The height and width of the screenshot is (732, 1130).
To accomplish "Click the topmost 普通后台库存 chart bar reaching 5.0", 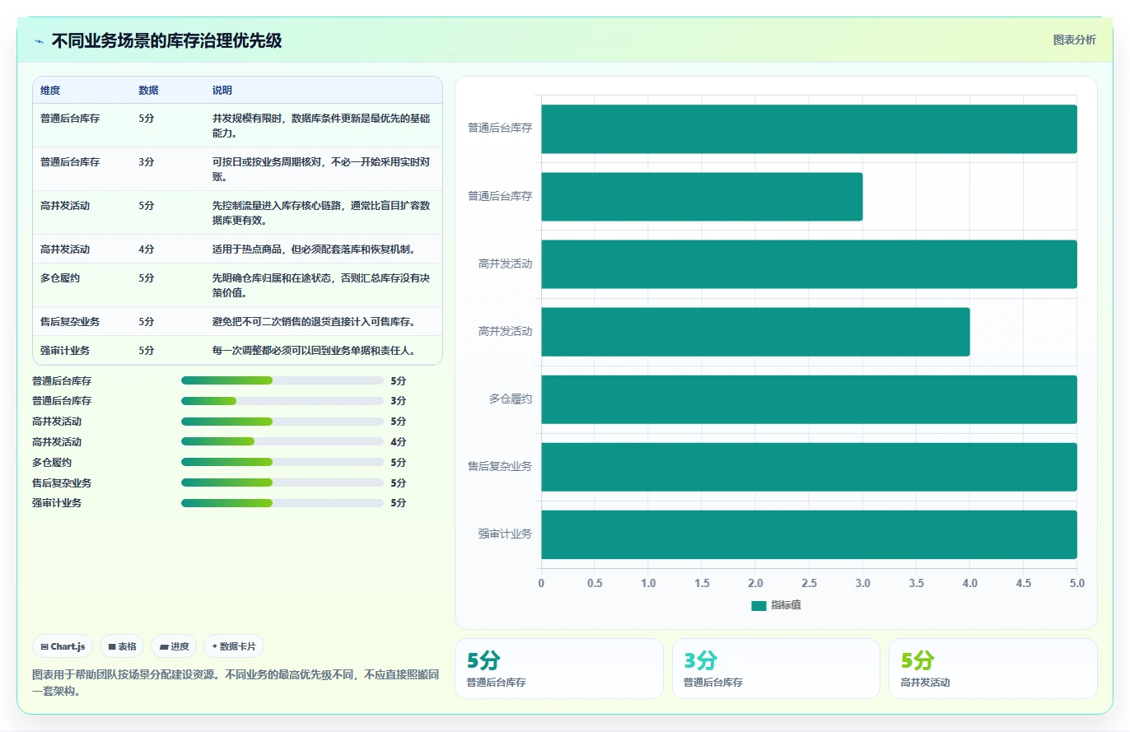I will (809, 129).
